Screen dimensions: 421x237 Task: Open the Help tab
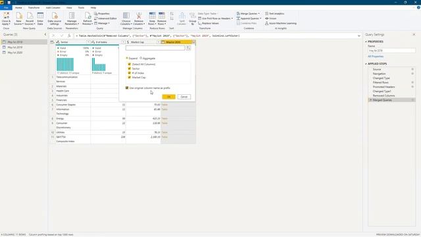coord(93,8)
